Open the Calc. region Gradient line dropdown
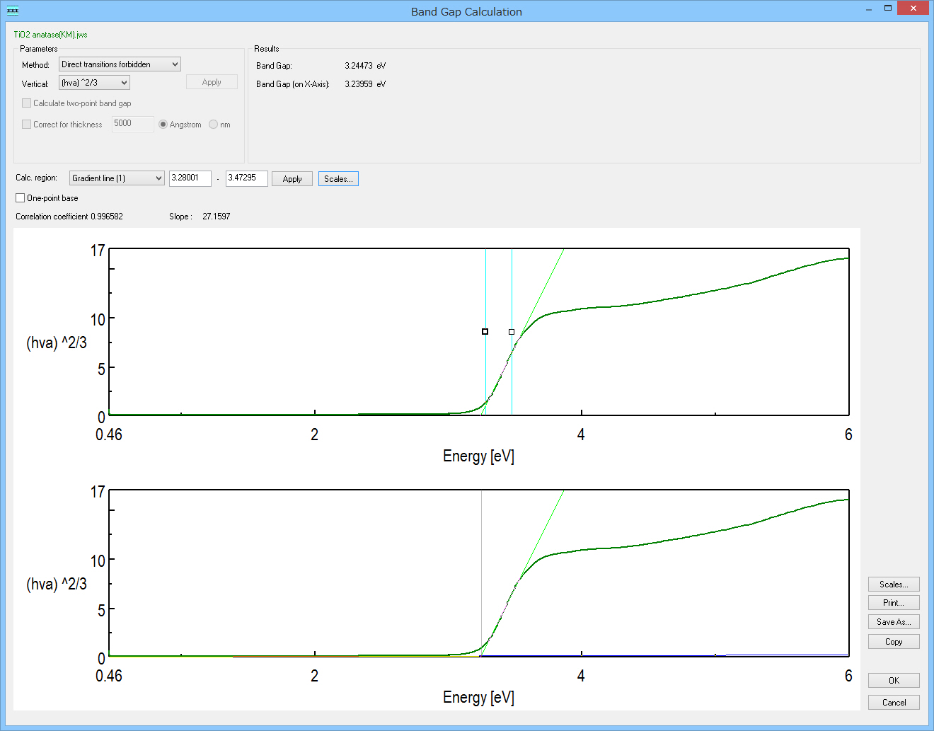This screenshot has height=731, width=934. coord(117,178)
